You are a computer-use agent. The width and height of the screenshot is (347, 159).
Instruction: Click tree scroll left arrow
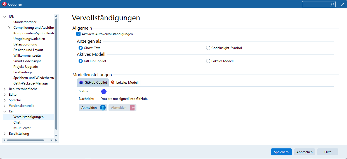pyautogui.click(x=4, y=140)
